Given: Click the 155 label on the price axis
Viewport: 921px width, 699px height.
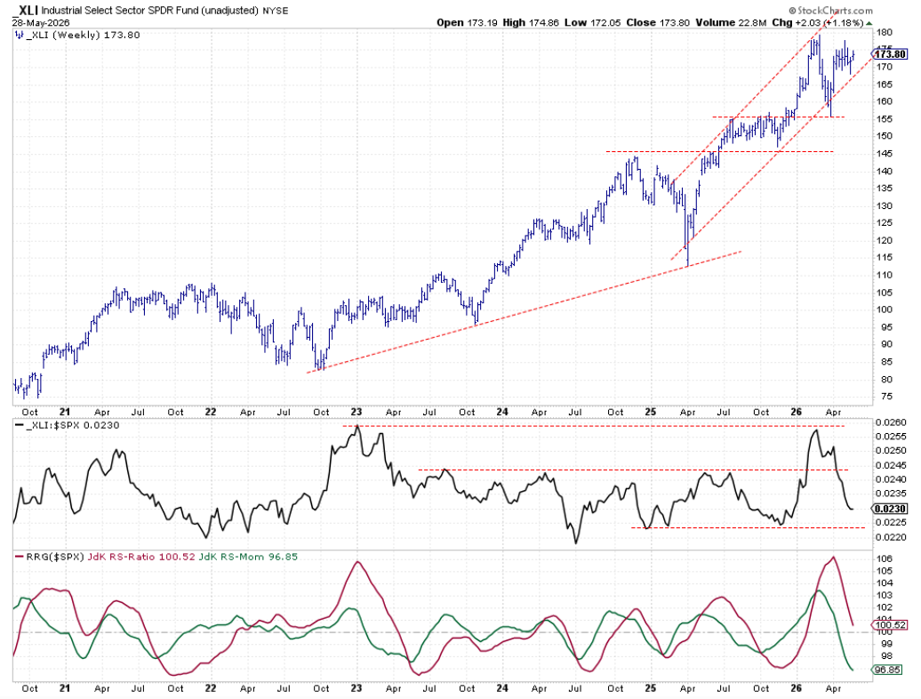Looking at the screenshot, I should (x=884, y=119).
